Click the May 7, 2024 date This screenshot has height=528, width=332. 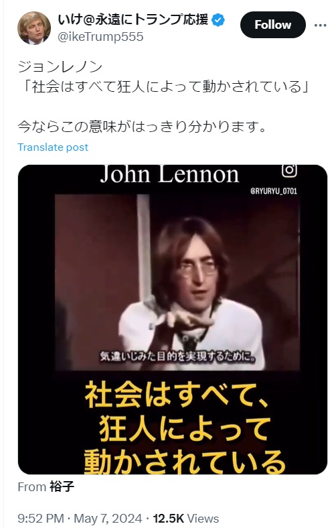tap(108, 518)
